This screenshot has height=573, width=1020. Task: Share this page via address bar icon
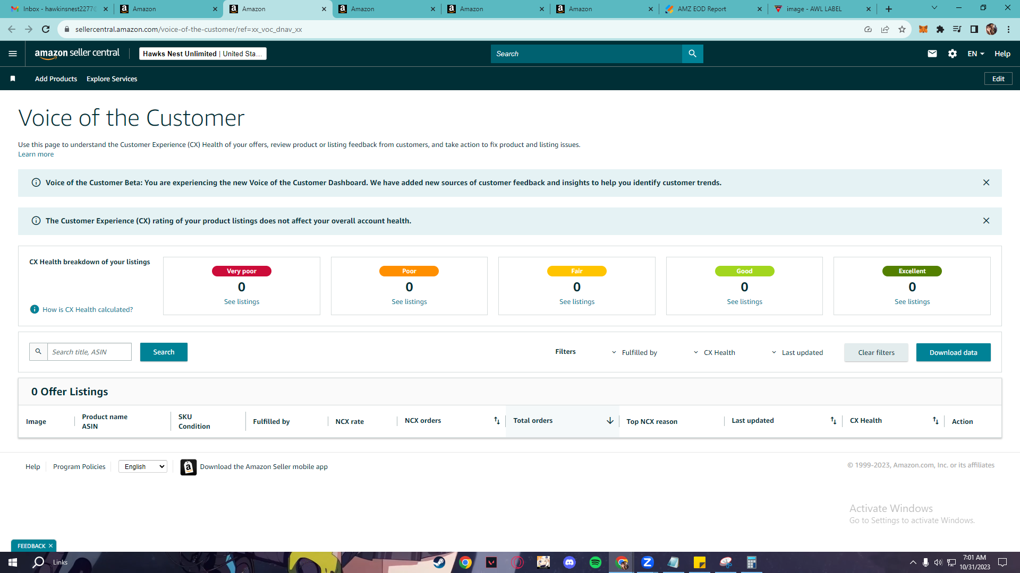point(885,29)
